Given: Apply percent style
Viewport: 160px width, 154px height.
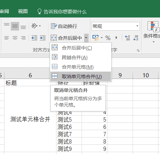Looking at the screenshot, I should [x=108, y=38].
